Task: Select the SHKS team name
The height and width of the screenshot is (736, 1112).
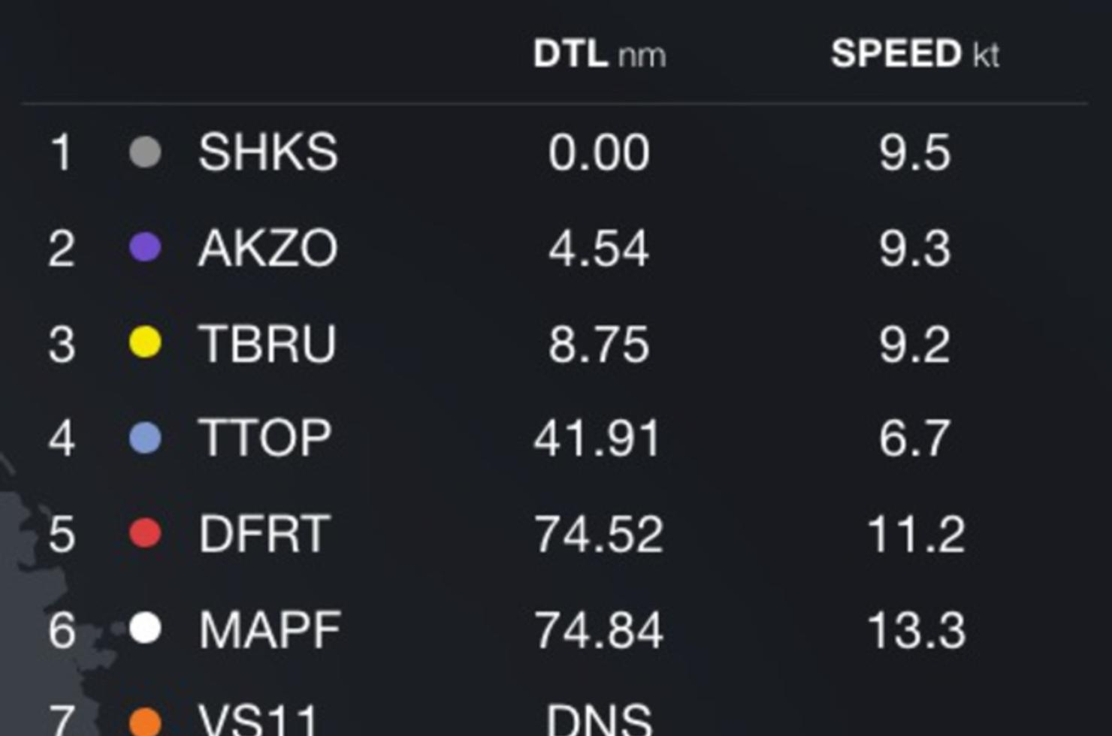Action: pyautogui.click(x=268, y=152)
